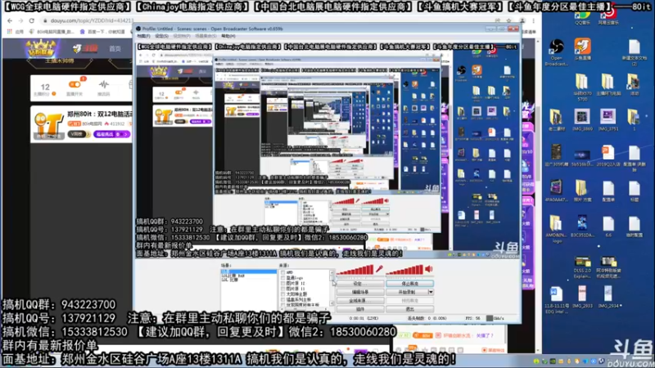Toggle the 直通logo source checkbox

tap(282, 278)
